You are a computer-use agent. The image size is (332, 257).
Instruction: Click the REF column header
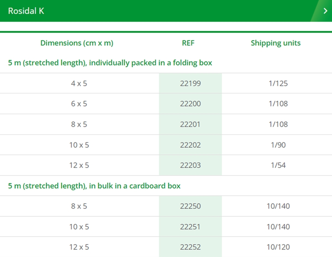pyautogui.click(x=188, y=43)
